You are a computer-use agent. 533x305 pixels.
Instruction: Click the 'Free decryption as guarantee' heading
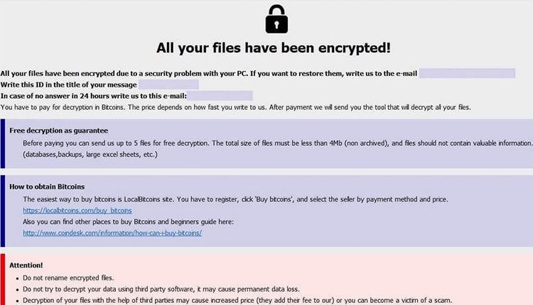click(x=58, y=131)
